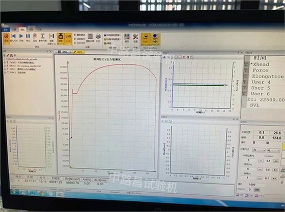
Task: Click the red C icon in scope toolbar
Action: coord(184,57)
